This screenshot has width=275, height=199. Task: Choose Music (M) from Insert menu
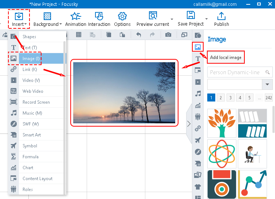(x=36, y=113)
